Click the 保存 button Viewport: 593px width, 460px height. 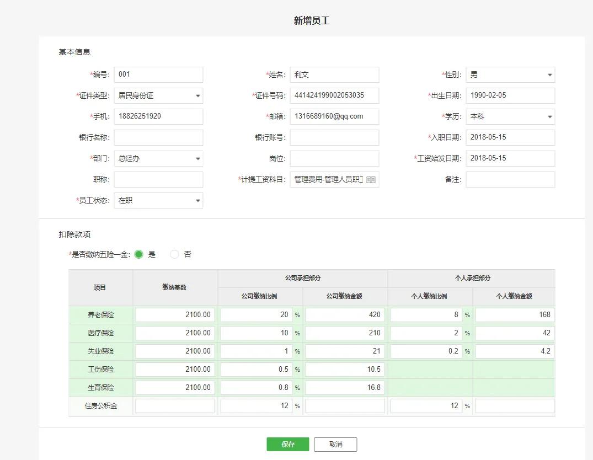tap(287, 444)
